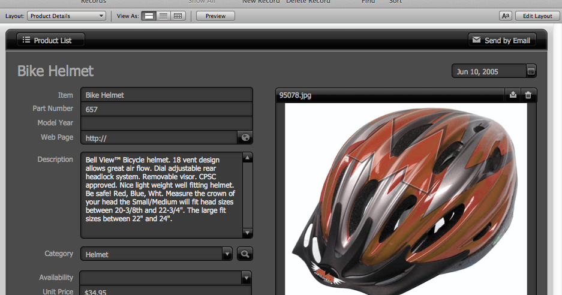Click the Preview button

coord(215,16)
